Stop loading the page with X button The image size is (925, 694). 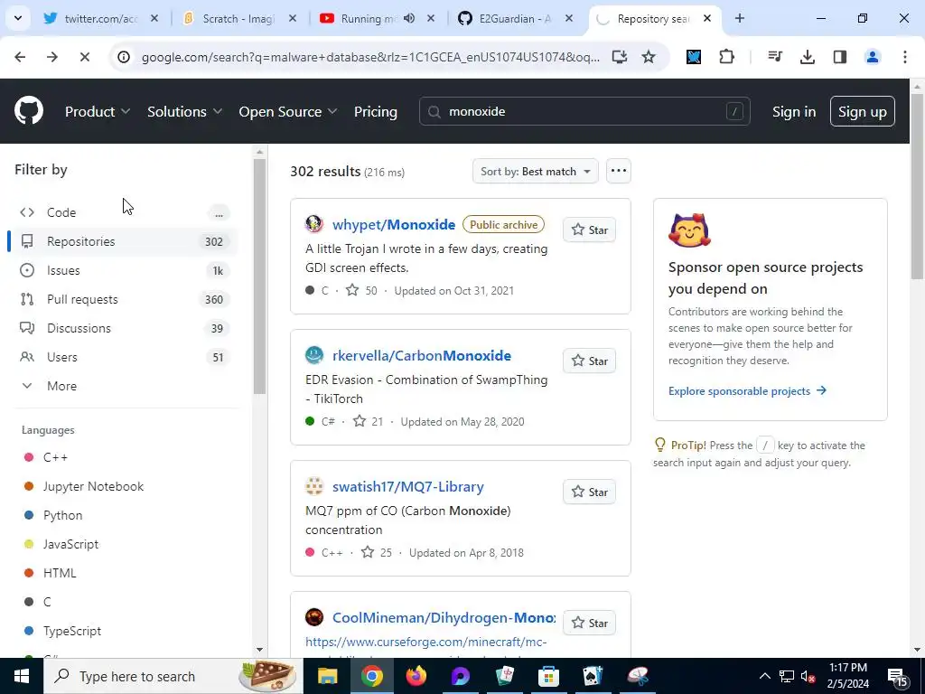[x=84, y=57]
